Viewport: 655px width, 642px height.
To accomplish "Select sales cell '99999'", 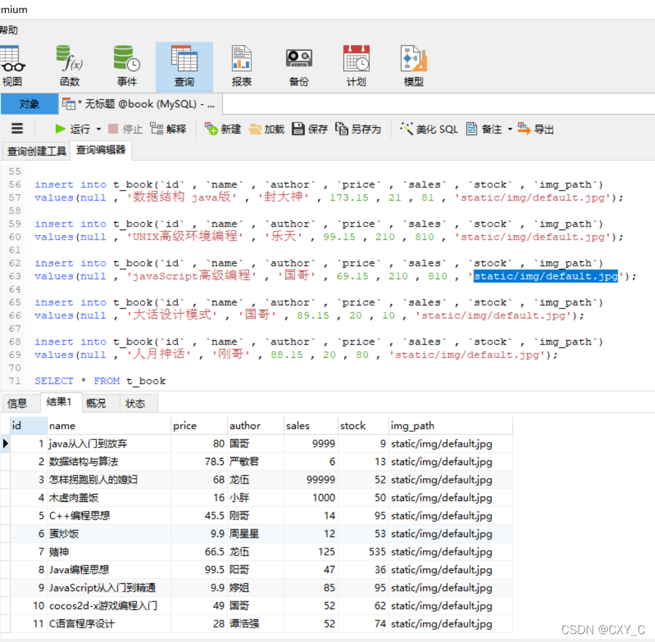I will pos(310,479).
